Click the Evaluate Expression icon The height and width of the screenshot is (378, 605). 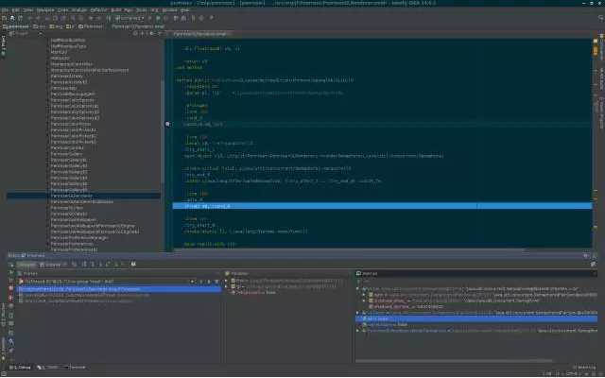point(133,265)
